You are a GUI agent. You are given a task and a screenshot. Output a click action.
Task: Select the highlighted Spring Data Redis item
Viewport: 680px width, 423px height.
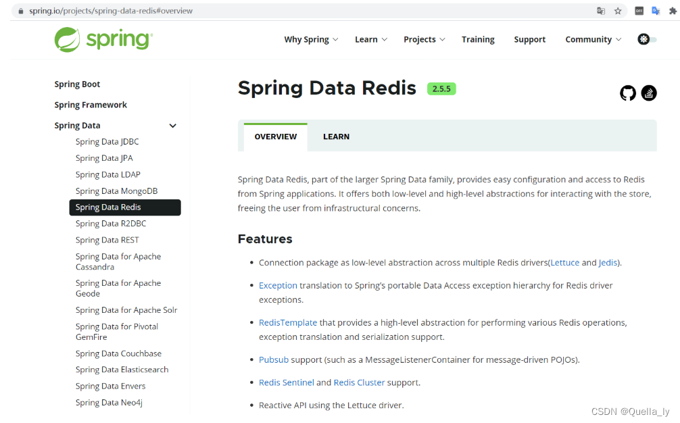point(125,207)
